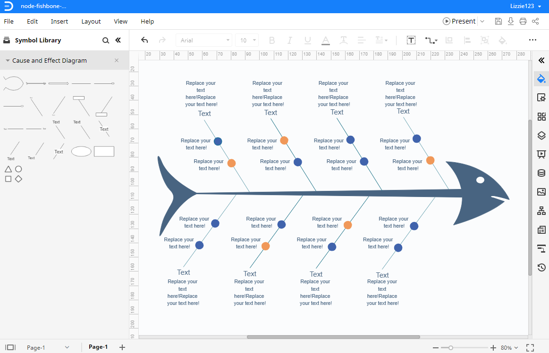This screenshot has width=549, height=353.
Task: Open the History panel icon
Action: coord(541,267)
